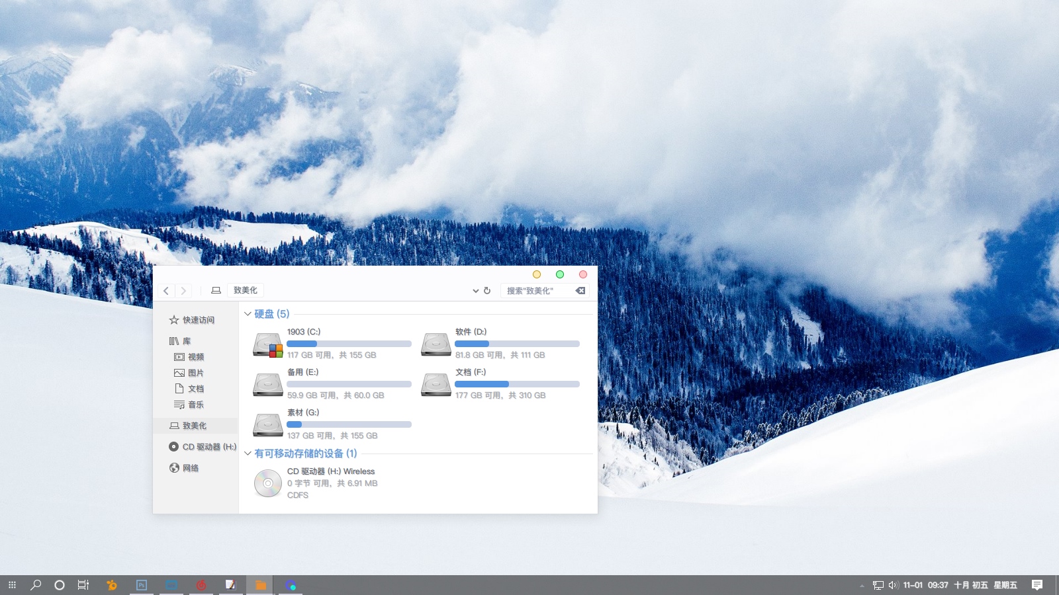Open Cortana circle icon on taskbar
1059x595 pixels.
[60, 585]
